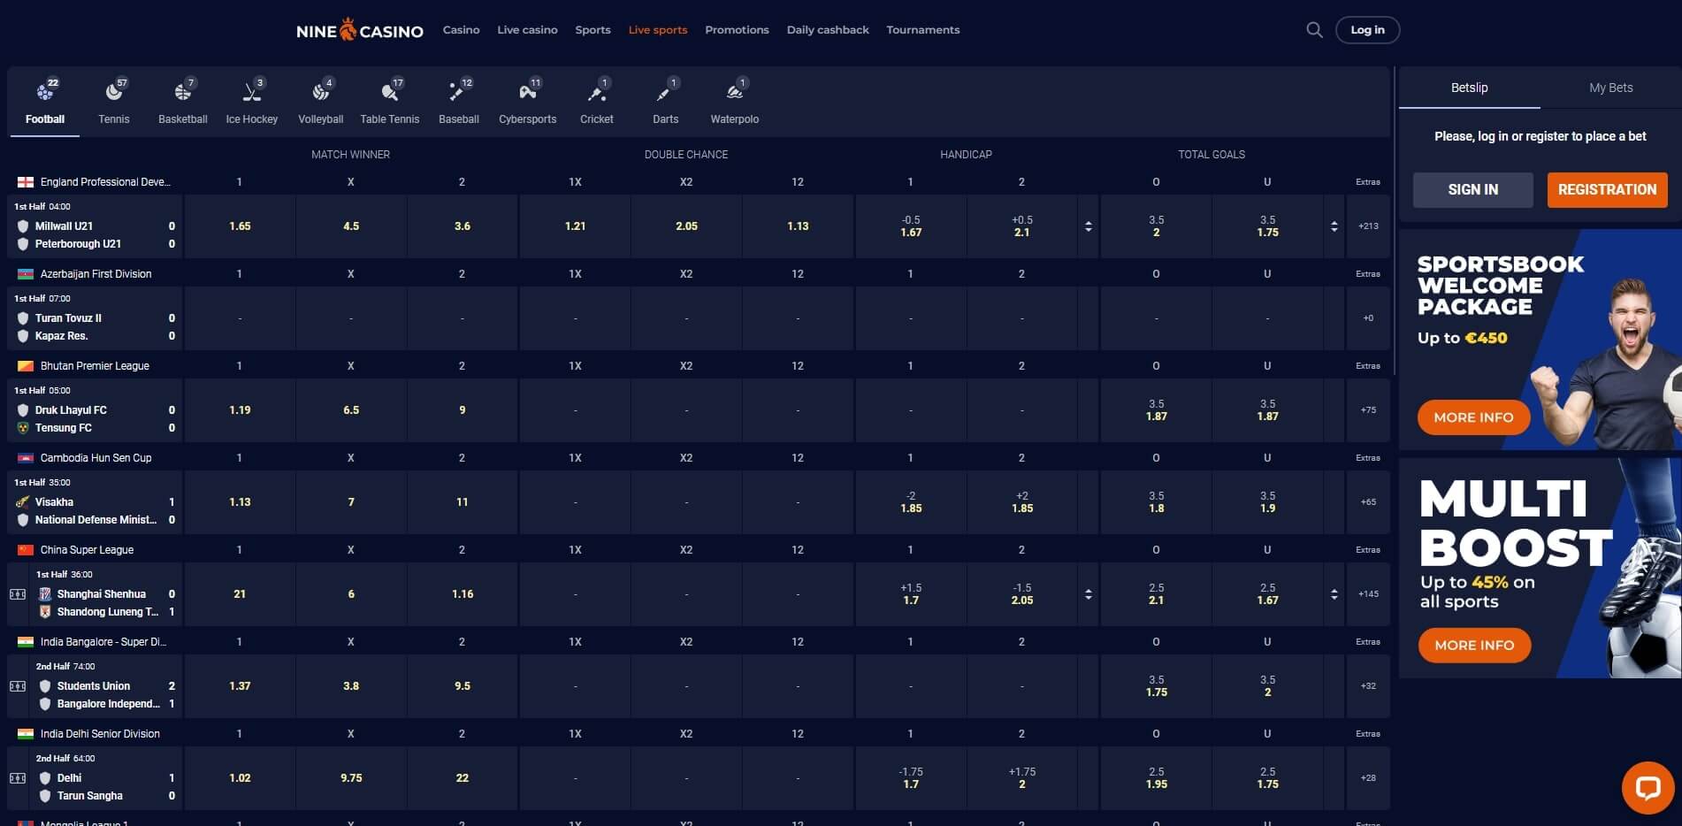The height and width of the screenshot is (826, 1682).
Task: Expand handicap lines for Millwall U21 match
Action: click(x=1088, y=226)
